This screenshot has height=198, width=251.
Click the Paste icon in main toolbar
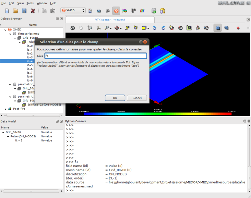point(53,11)
